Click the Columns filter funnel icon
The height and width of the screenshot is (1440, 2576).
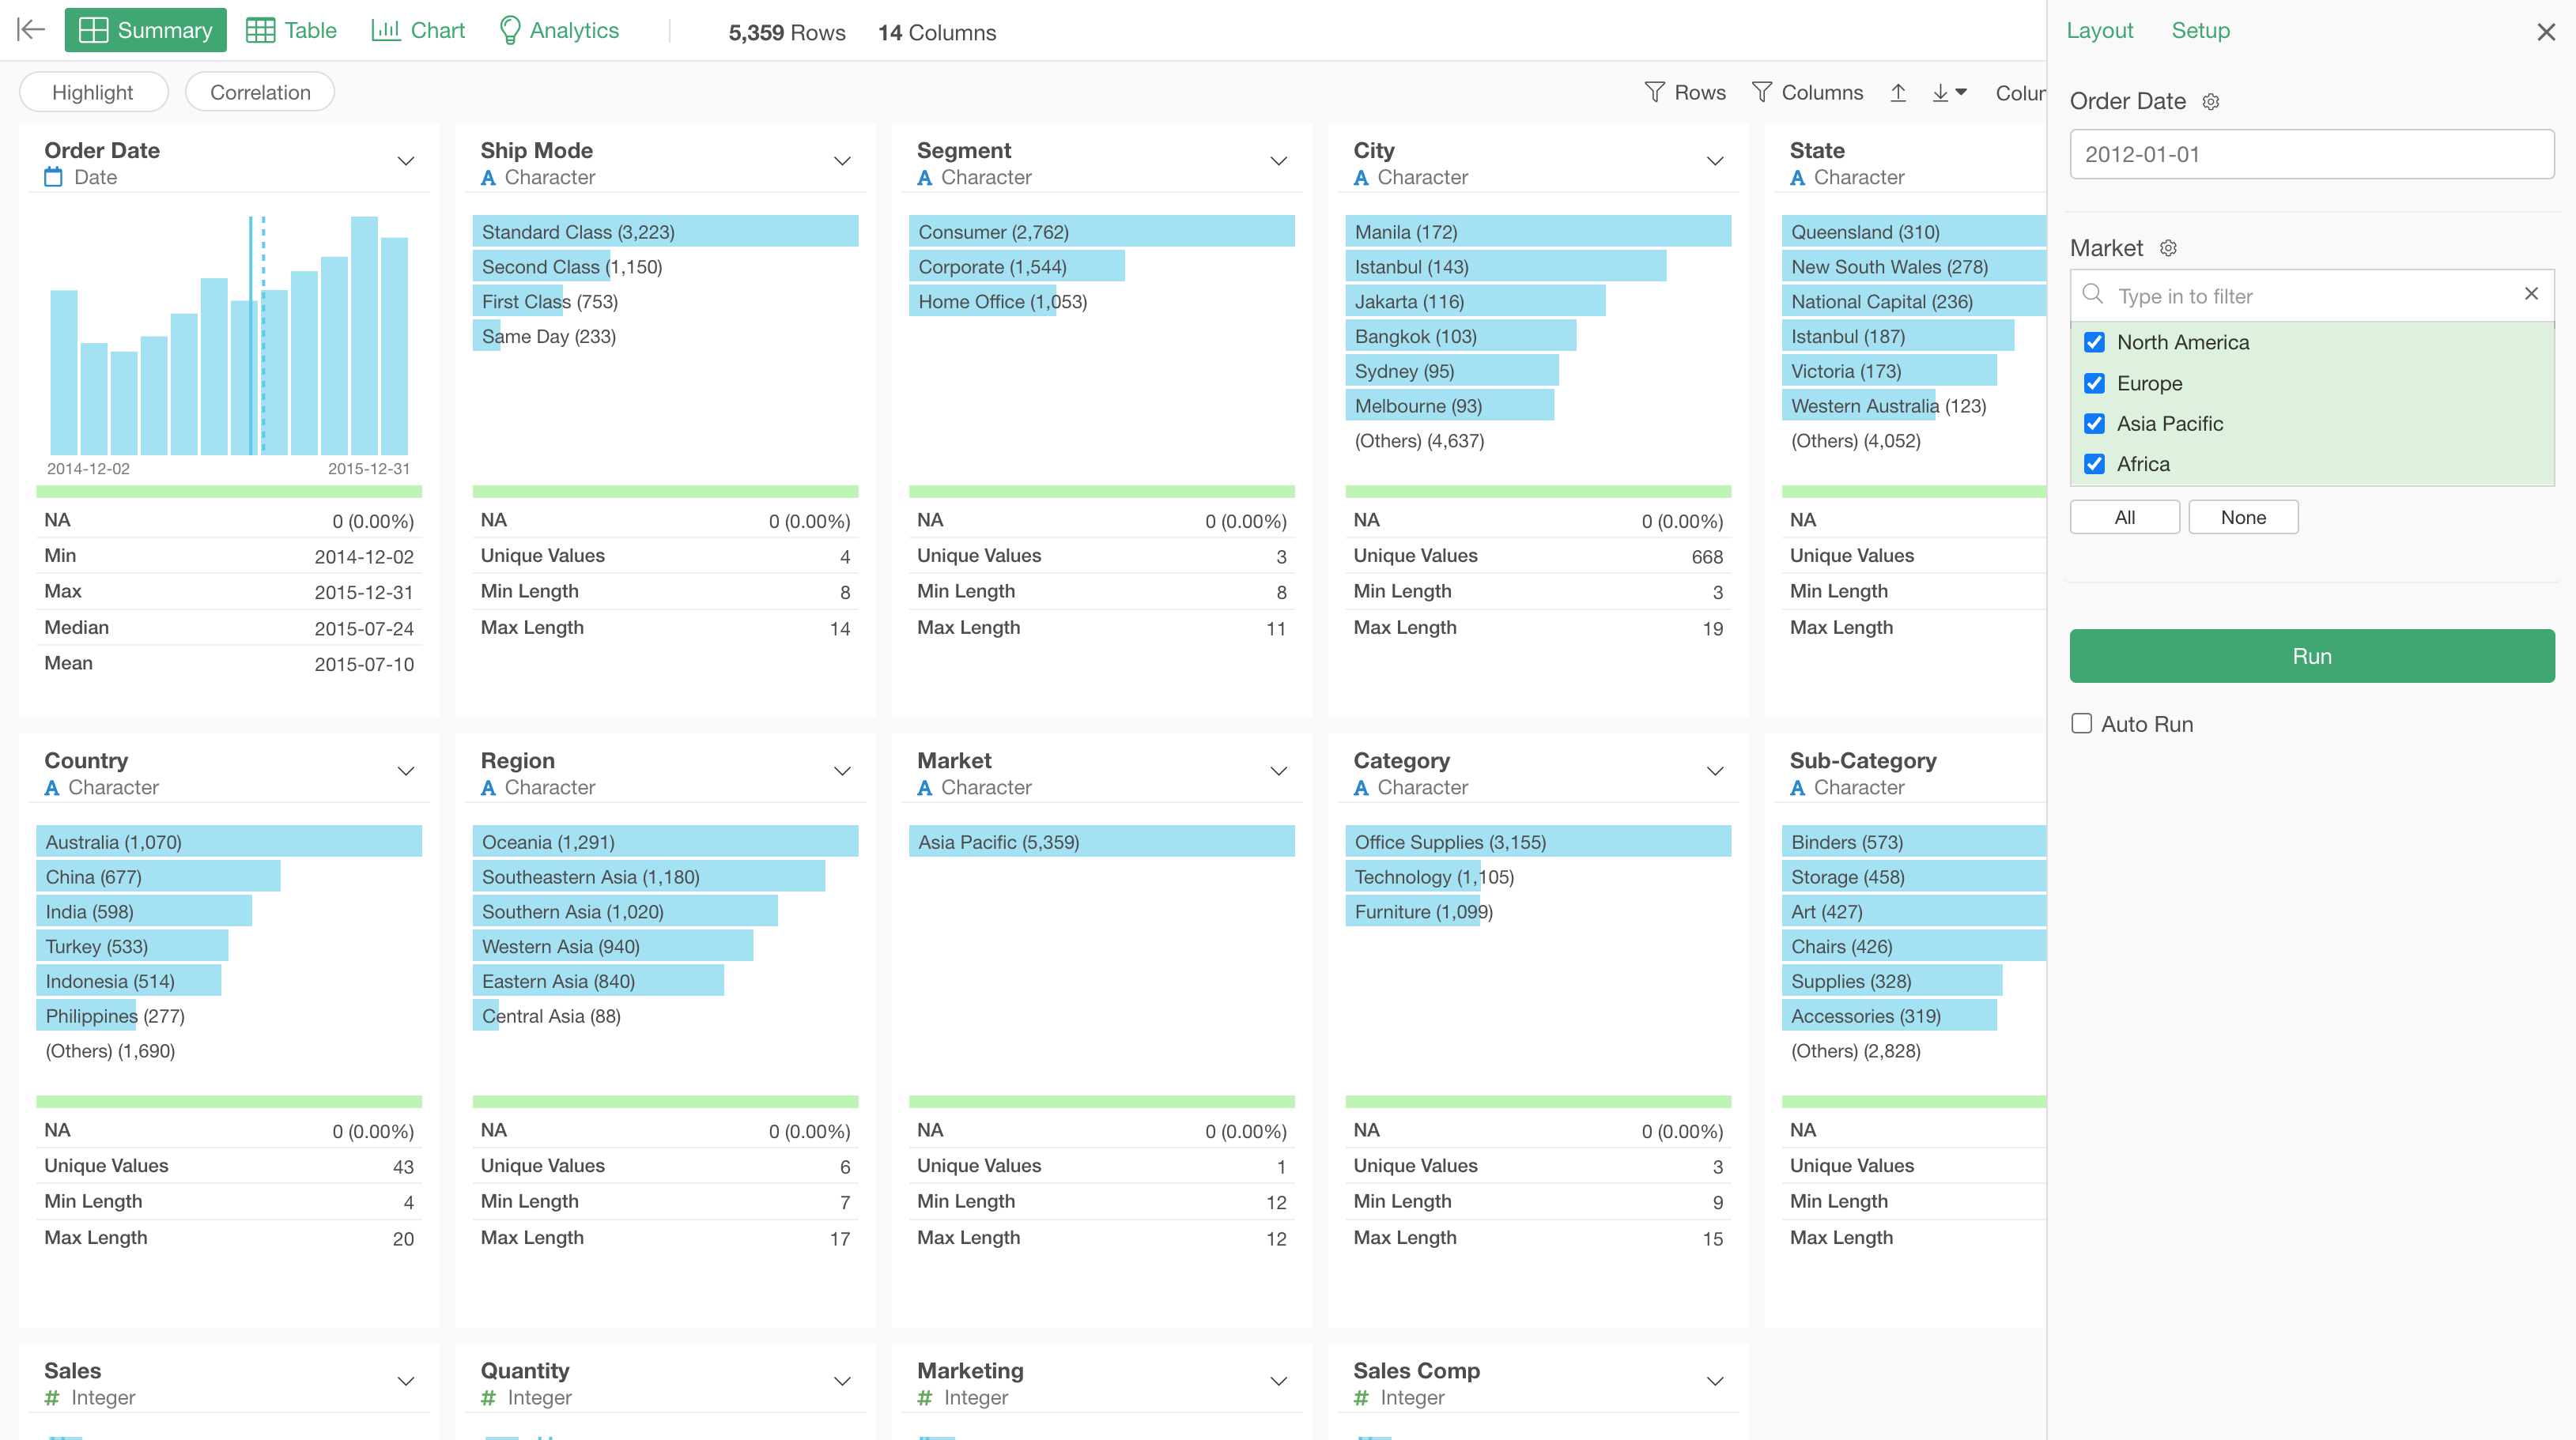tap(1762, 93)
